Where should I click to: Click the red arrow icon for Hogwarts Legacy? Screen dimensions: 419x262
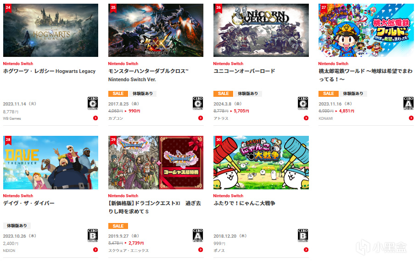click(95, 118)
